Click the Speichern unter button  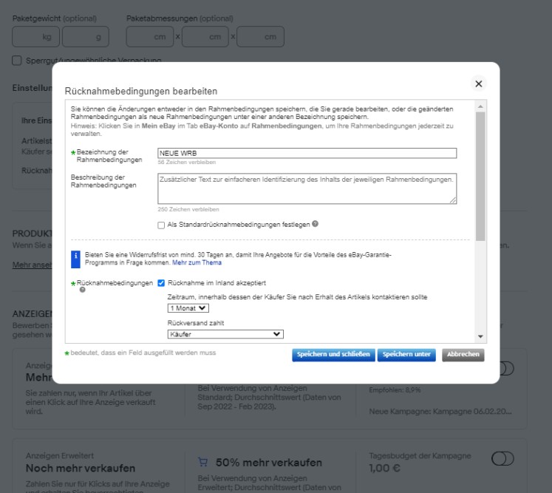click(406, 355)
